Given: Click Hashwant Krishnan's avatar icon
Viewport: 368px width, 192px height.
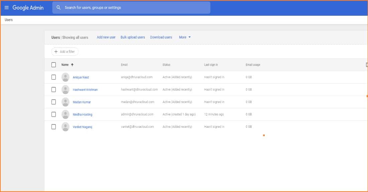Looking at the screenshot, I should [x=66, y=90].
